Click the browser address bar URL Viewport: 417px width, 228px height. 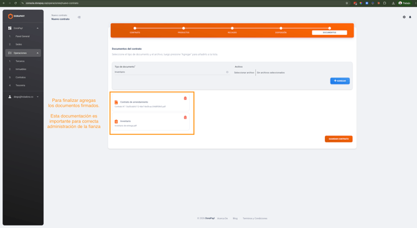pyautogui.click(x=52, y=3)
